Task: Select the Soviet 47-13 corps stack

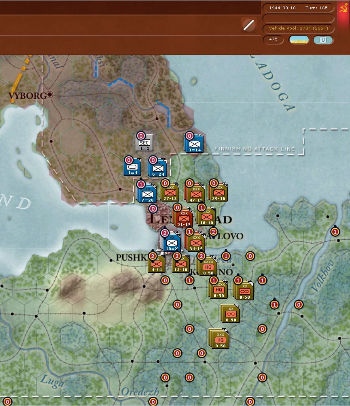Action: point(195,193)
